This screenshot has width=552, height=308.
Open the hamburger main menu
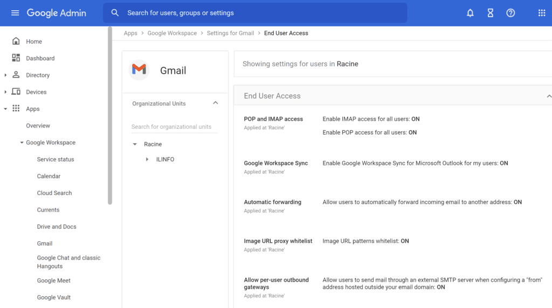(x=15, y=13)
